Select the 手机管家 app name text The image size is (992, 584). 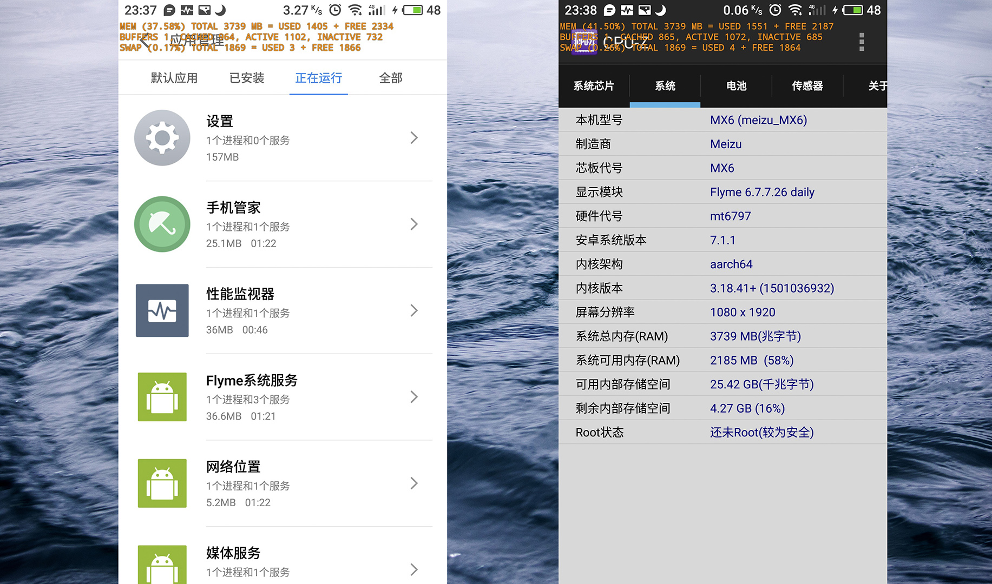pos(233,208)
